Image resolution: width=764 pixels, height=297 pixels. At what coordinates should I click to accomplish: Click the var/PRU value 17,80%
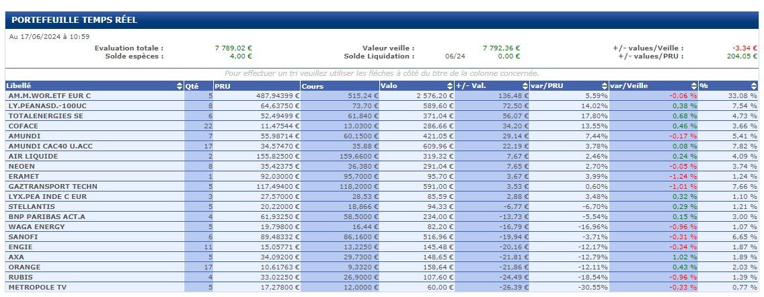pos(595,116)
